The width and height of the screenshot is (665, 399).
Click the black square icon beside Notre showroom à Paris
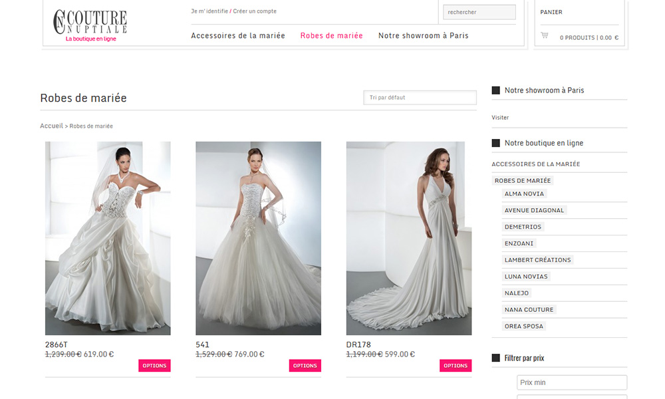(x=494, y=89)
